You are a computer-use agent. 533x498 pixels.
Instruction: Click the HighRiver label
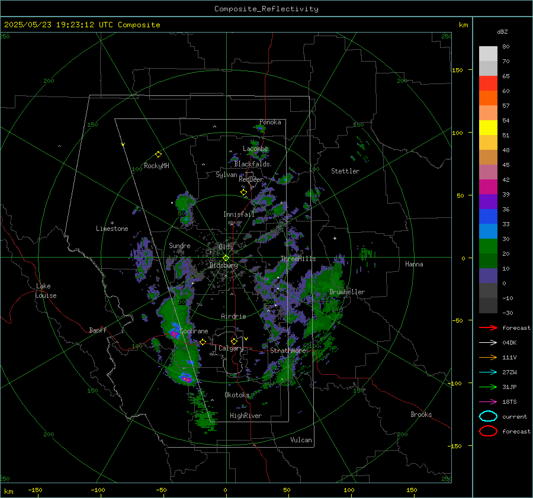[246, 416]
